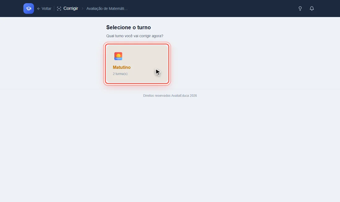Click the Qual turno você vai corrigir agora text
The height and width of the screenshot is (202, 340).
click(135, 36)
